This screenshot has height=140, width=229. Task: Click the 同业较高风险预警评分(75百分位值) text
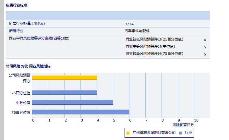pyautogui.click(x=154, y=53)
